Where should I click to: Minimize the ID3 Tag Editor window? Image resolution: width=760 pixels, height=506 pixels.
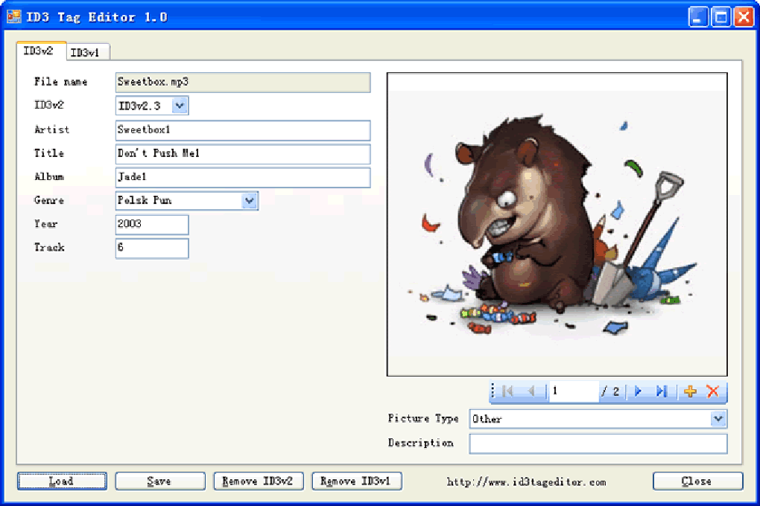pos(698,17)
